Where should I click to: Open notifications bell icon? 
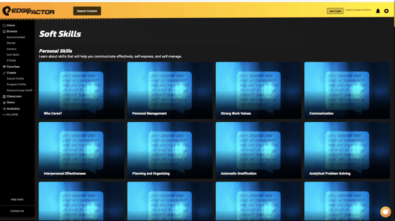point(378,11)
